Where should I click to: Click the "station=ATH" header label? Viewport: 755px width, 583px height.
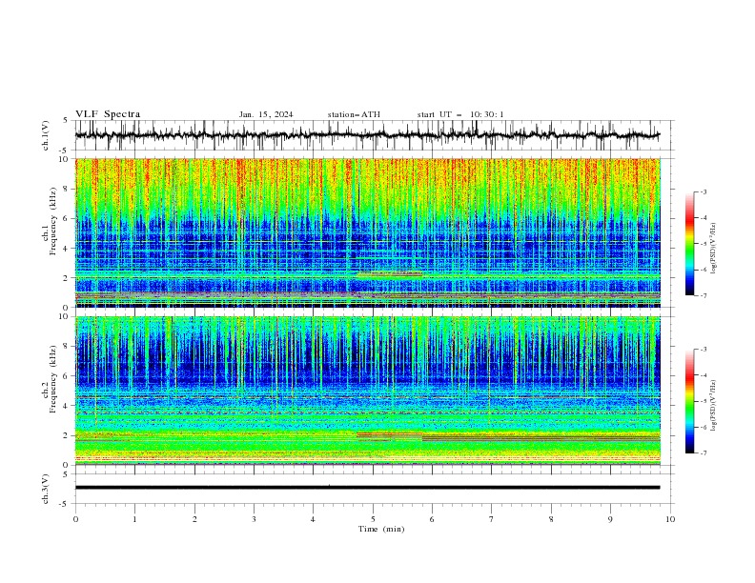coord(354,114)
